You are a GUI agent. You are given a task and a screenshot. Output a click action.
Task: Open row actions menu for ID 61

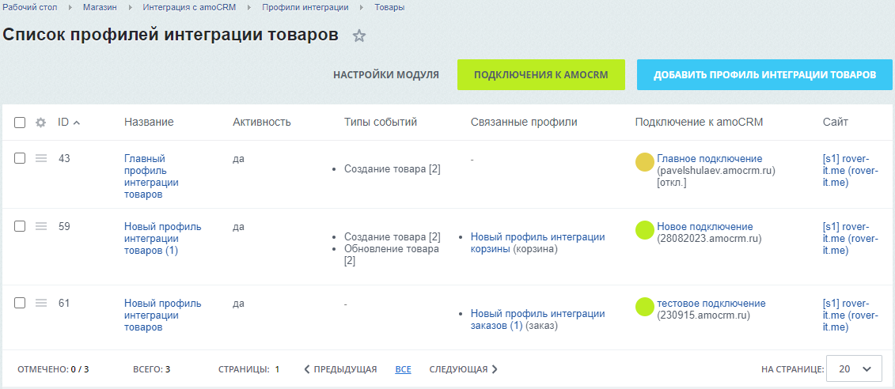coord(42,303)
